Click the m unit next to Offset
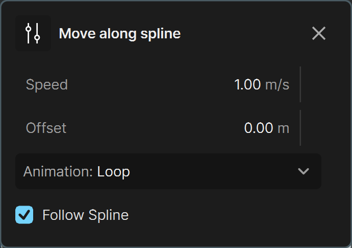This screenshot has height=248, width=352. pos(283,128)
